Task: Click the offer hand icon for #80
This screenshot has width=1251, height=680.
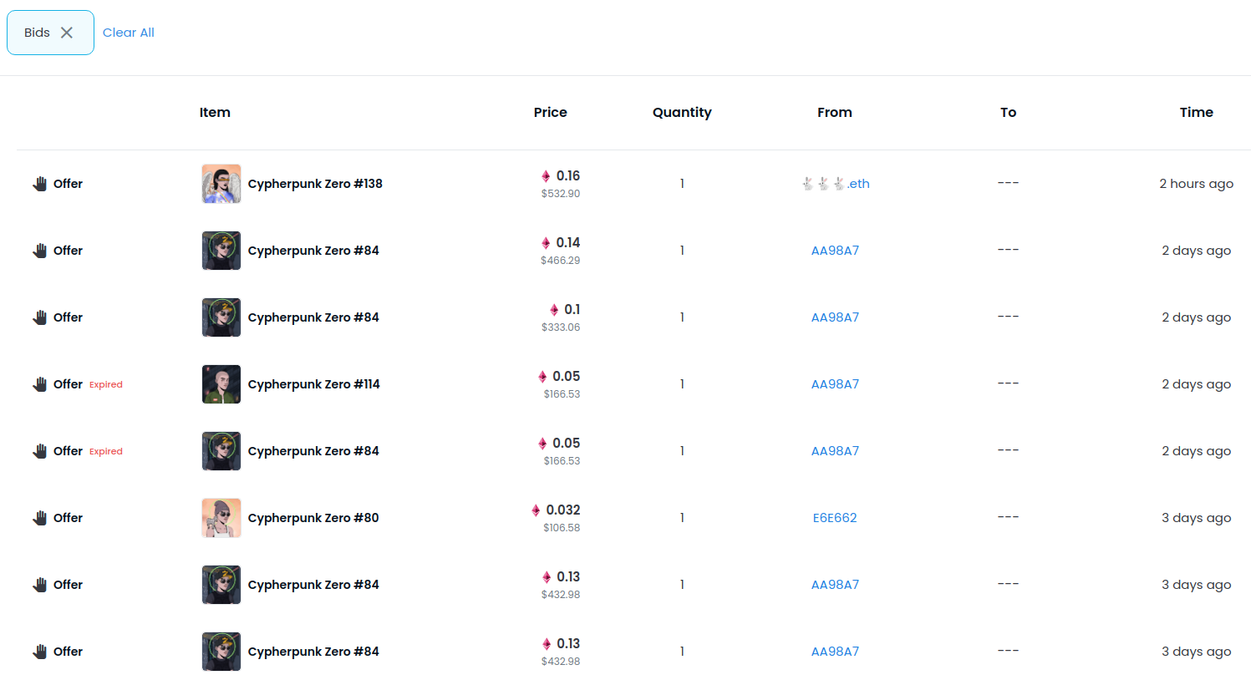Action: pyautogui.click(x=39, y=518)
